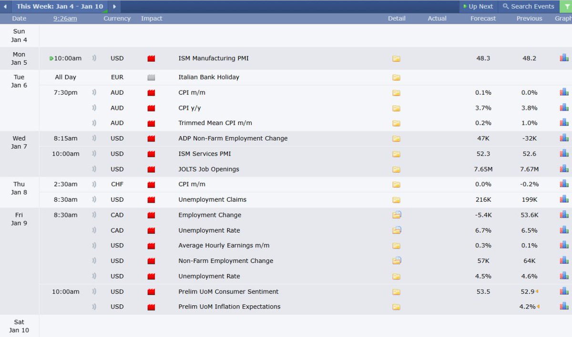Toggle sound alert for JOLTS Job Openings

tap(94, 169)
